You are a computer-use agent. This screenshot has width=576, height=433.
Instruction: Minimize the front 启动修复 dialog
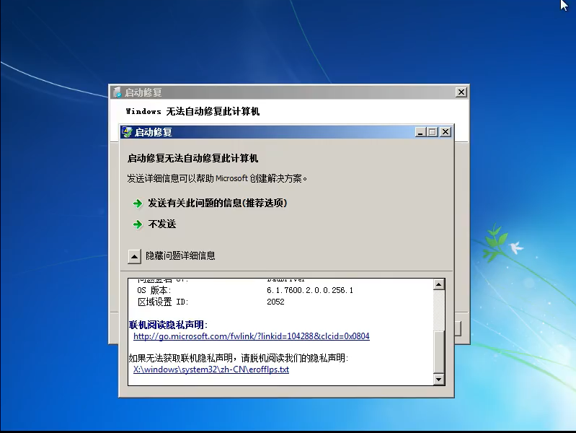click(420, 132)
